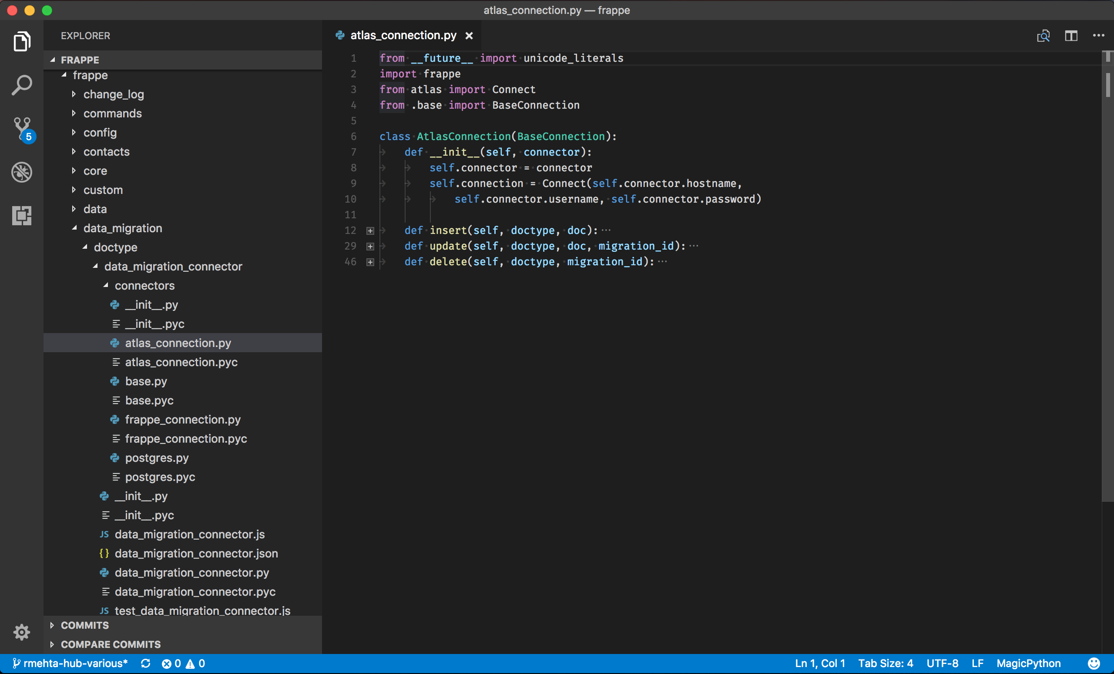The width and height of the screenshot is (1114, 674).
Task: Click the synchronize changes icon in status bar
Action: click(x=145, y=663)
